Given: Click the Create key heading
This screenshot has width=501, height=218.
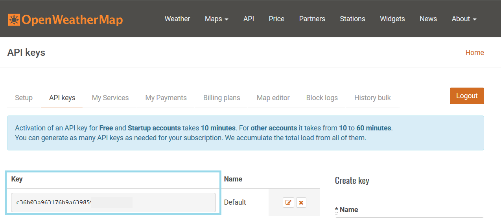Looking at the screenshot, I should 352,181.
